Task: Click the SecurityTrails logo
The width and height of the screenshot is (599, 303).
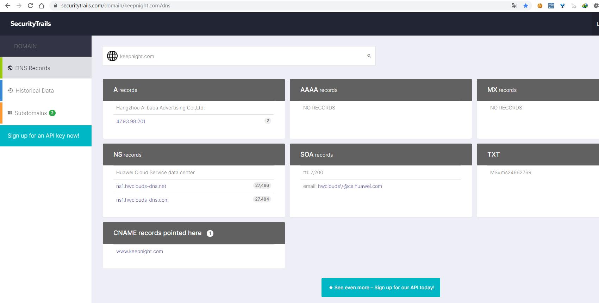Action: [x=31, y=24]
